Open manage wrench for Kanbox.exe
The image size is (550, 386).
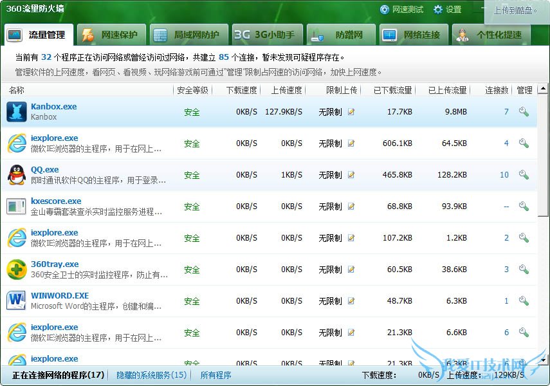click(524, 112)
